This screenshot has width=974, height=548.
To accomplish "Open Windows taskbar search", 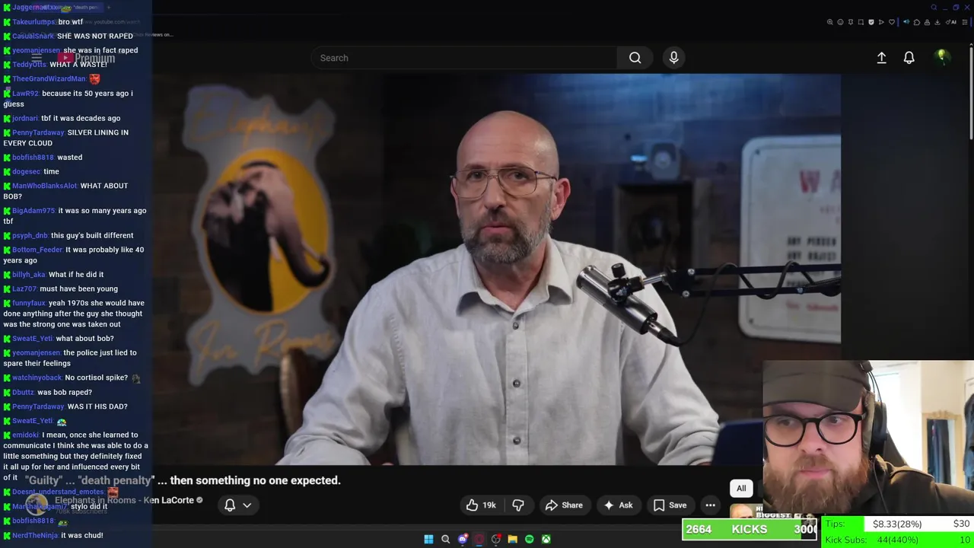I will 445,539.
